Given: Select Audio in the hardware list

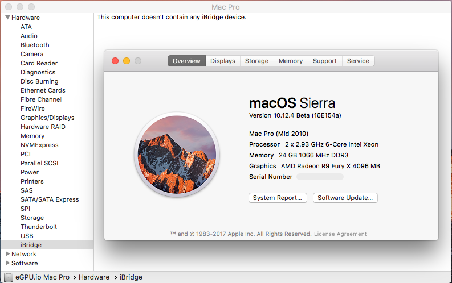Looking at the screenshot, I should 29,36.
